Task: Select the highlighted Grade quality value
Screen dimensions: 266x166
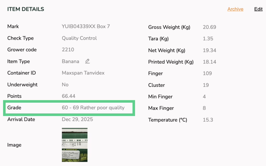Action: (93, 108)
